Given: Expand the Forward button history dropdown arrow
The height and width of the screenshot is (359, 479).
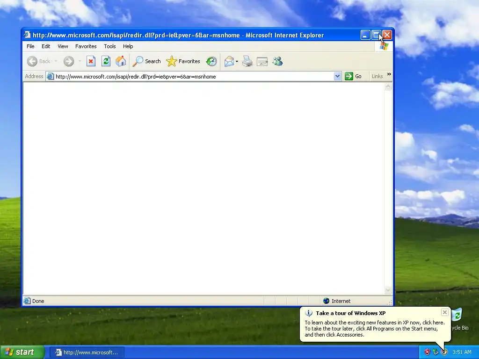Looking at the screenshot, I should (80, 61).
